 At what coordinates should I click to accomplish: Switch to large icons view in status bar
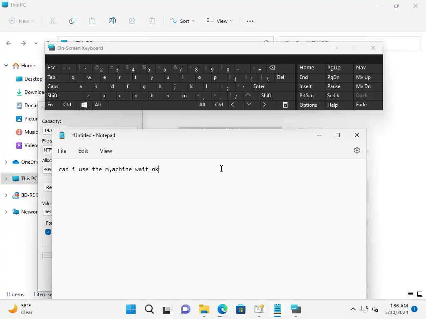[420, 294]
